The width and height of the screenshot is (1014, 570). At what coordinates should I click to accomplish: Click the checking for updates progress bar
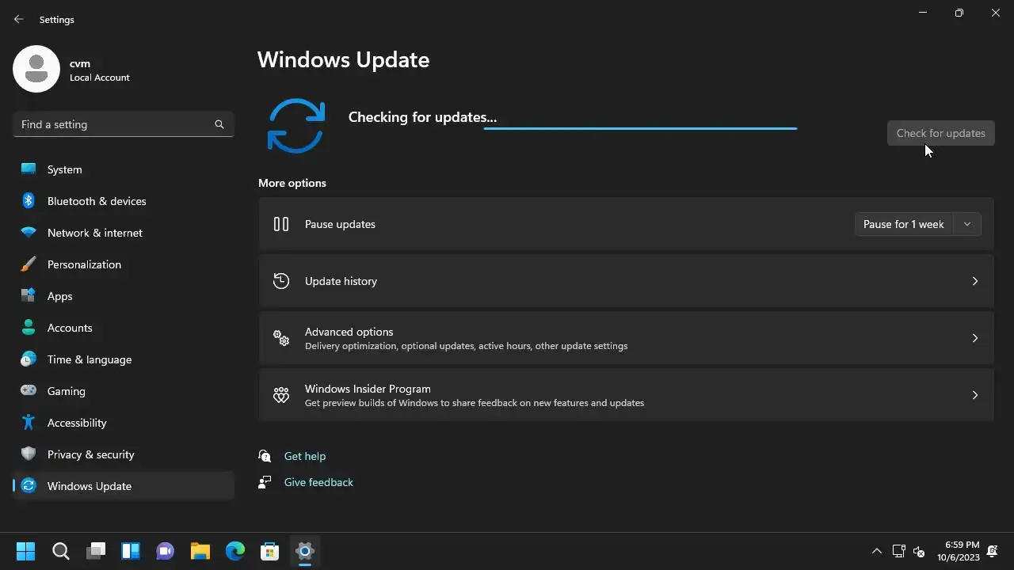click(x=640, y=128)
